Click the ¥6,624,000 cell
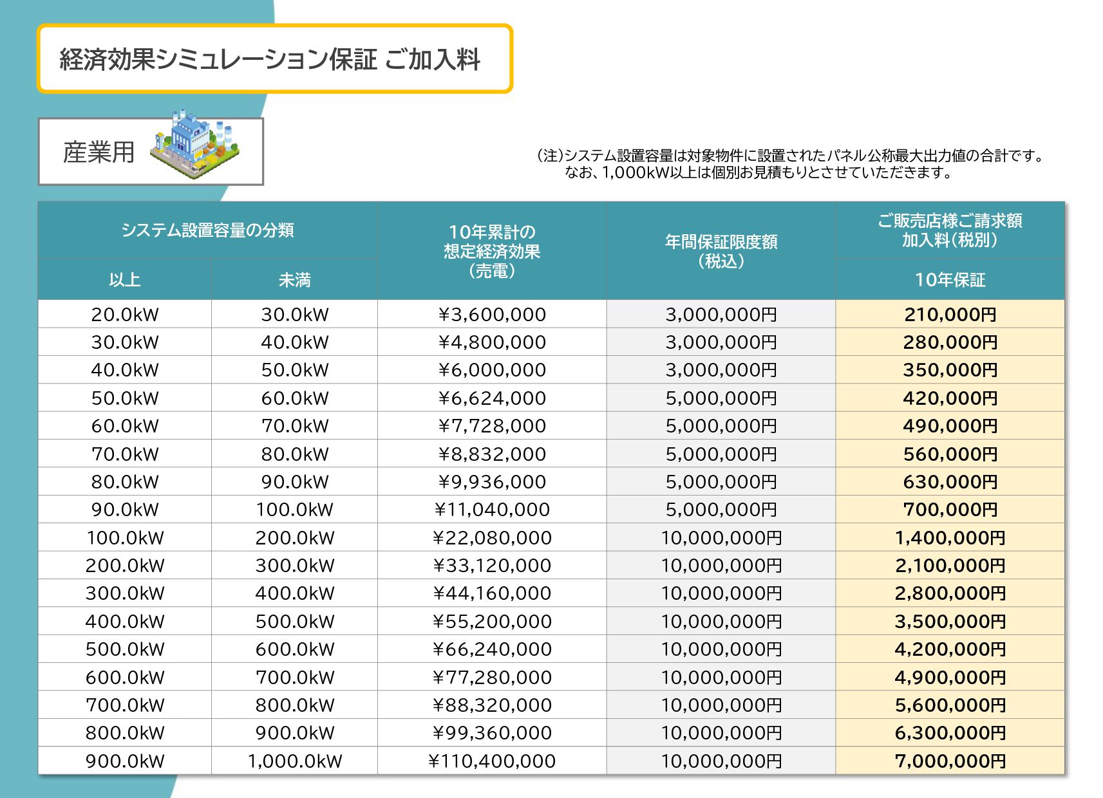1103x798 pixels. pyautogui.click(x=492, y=398)
